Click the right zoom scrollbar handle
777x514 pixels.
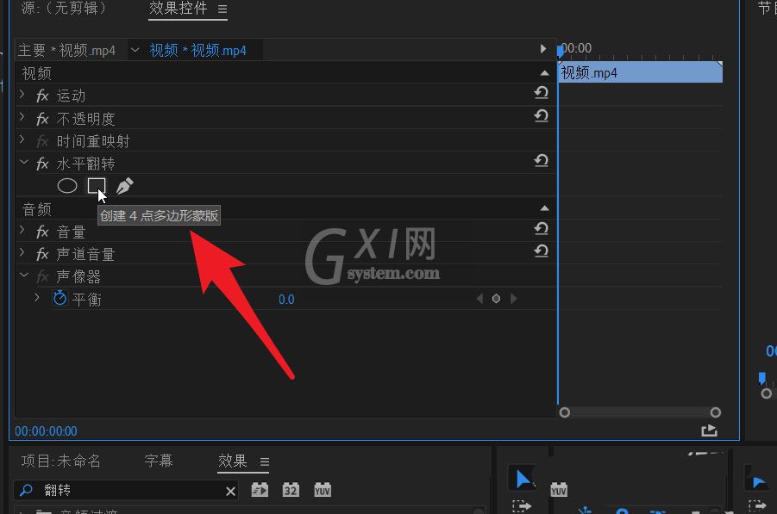(x=715, y=412)
